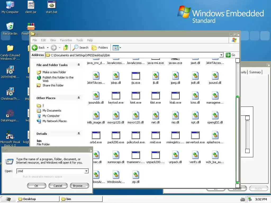Click the Open input field containing cmd

point(51,171)
